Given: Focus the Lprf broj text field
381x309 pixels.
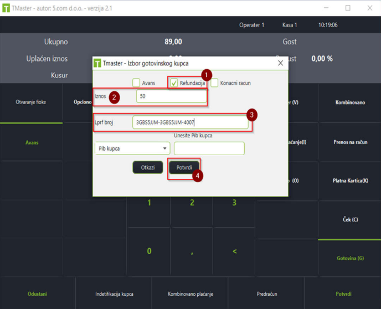Looking at the screenshot, I should pyautogui.click(x=190, y=122).
